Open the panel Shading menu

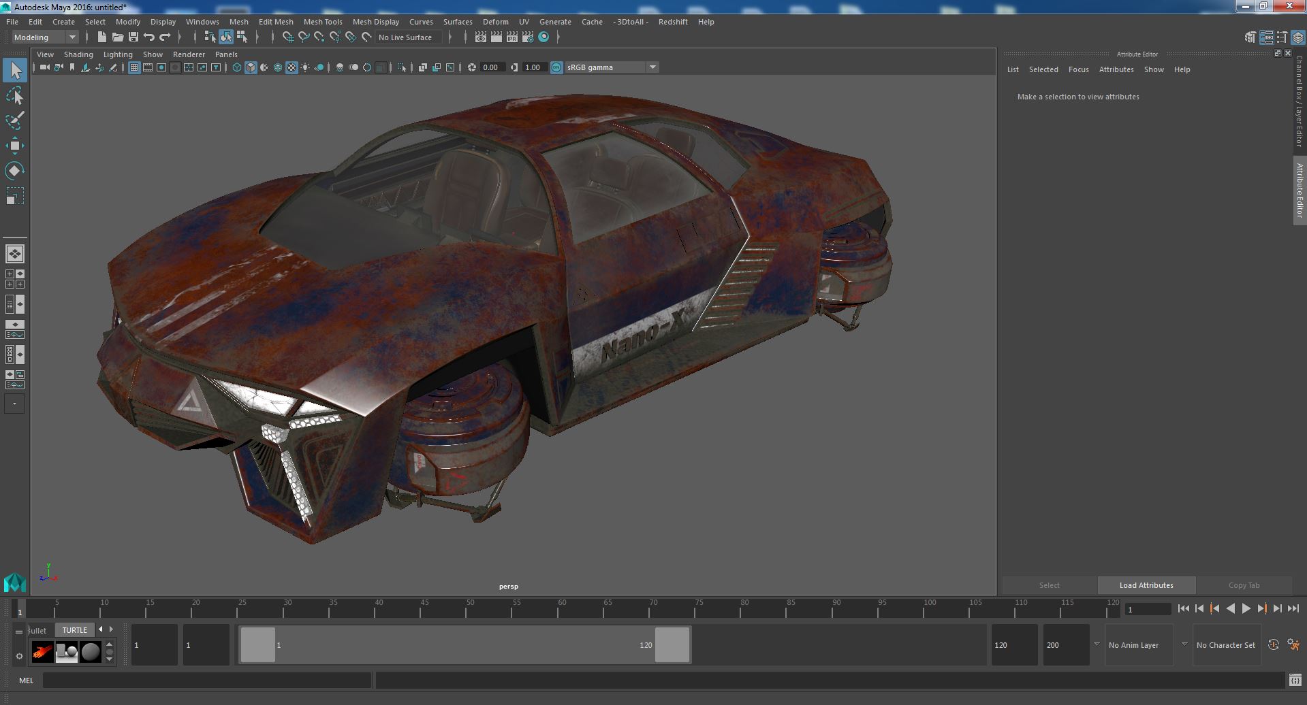(78, 54)
